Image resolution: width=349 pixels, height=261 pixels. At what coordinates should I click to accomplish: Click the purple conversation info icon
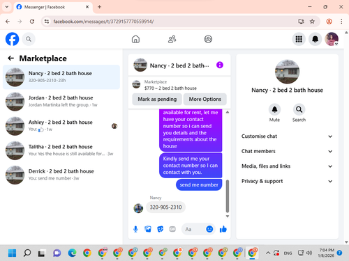tap(220, 65)
